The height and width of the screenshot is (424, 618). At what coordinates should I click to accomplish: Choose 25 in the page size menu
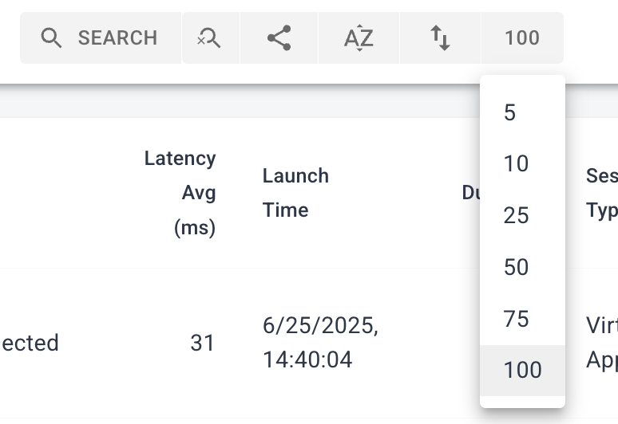[x=522, y=215]
